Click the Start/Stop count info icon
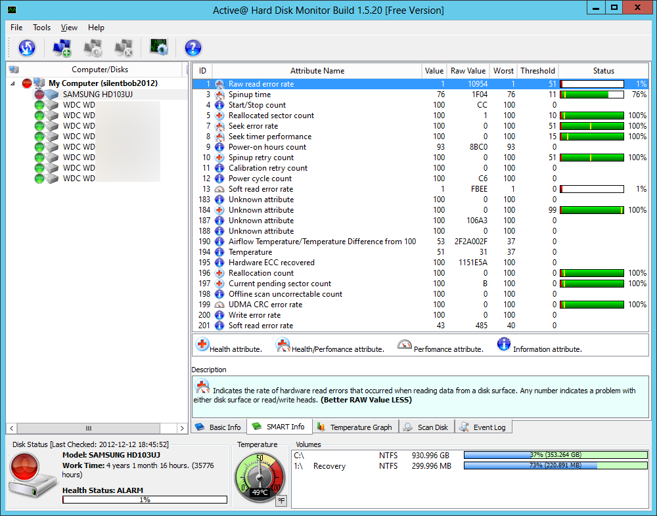 coord(219,104)
